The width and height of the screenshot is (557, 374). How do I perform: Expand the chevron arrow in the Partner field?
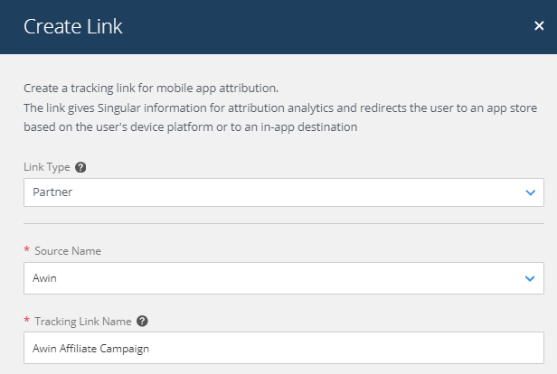531,192
